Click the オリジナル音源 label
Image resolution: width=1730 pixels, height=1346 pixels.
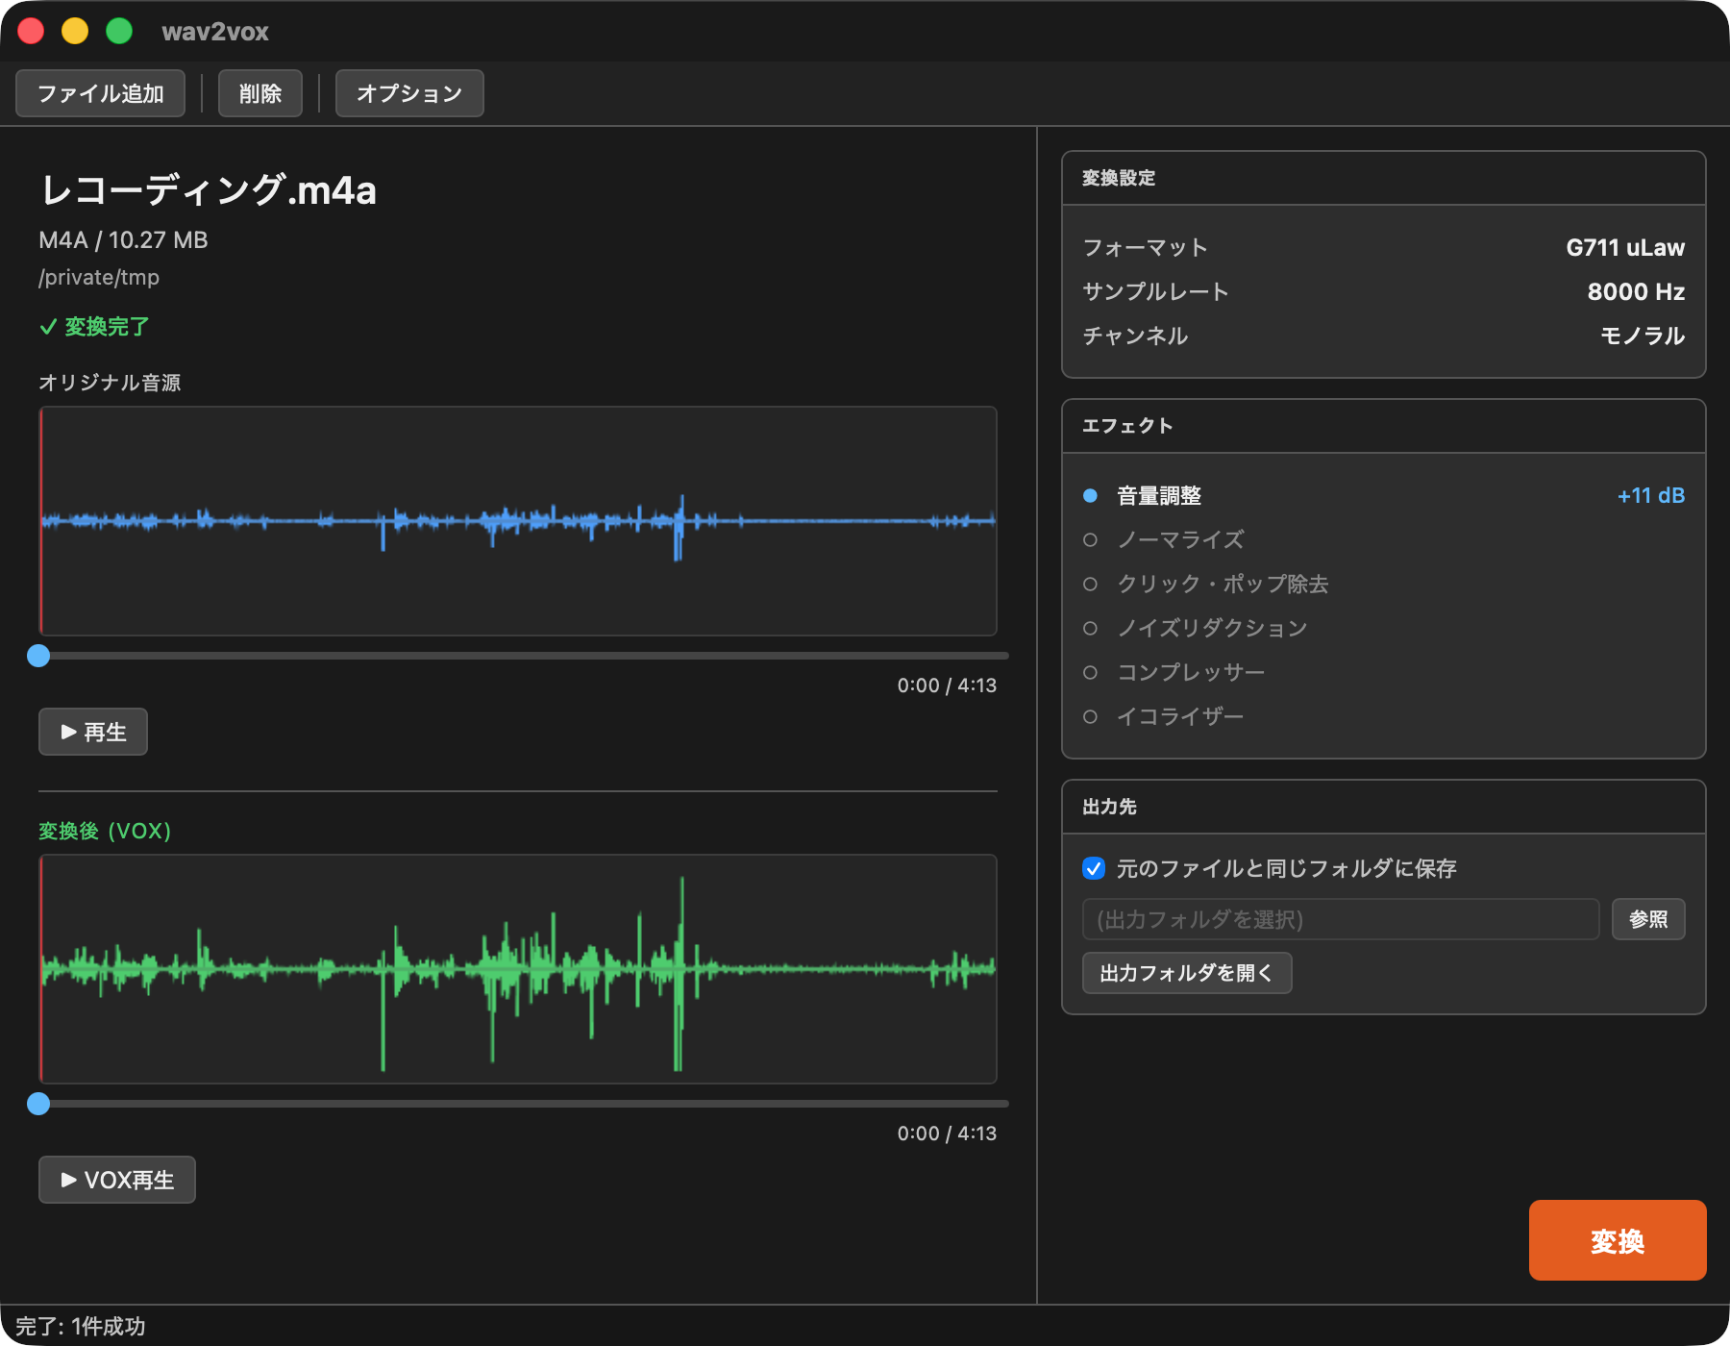(110, 383)
